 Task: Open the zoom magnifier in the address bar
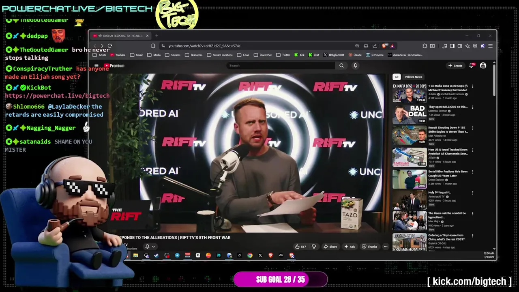(x=357, y=46)
